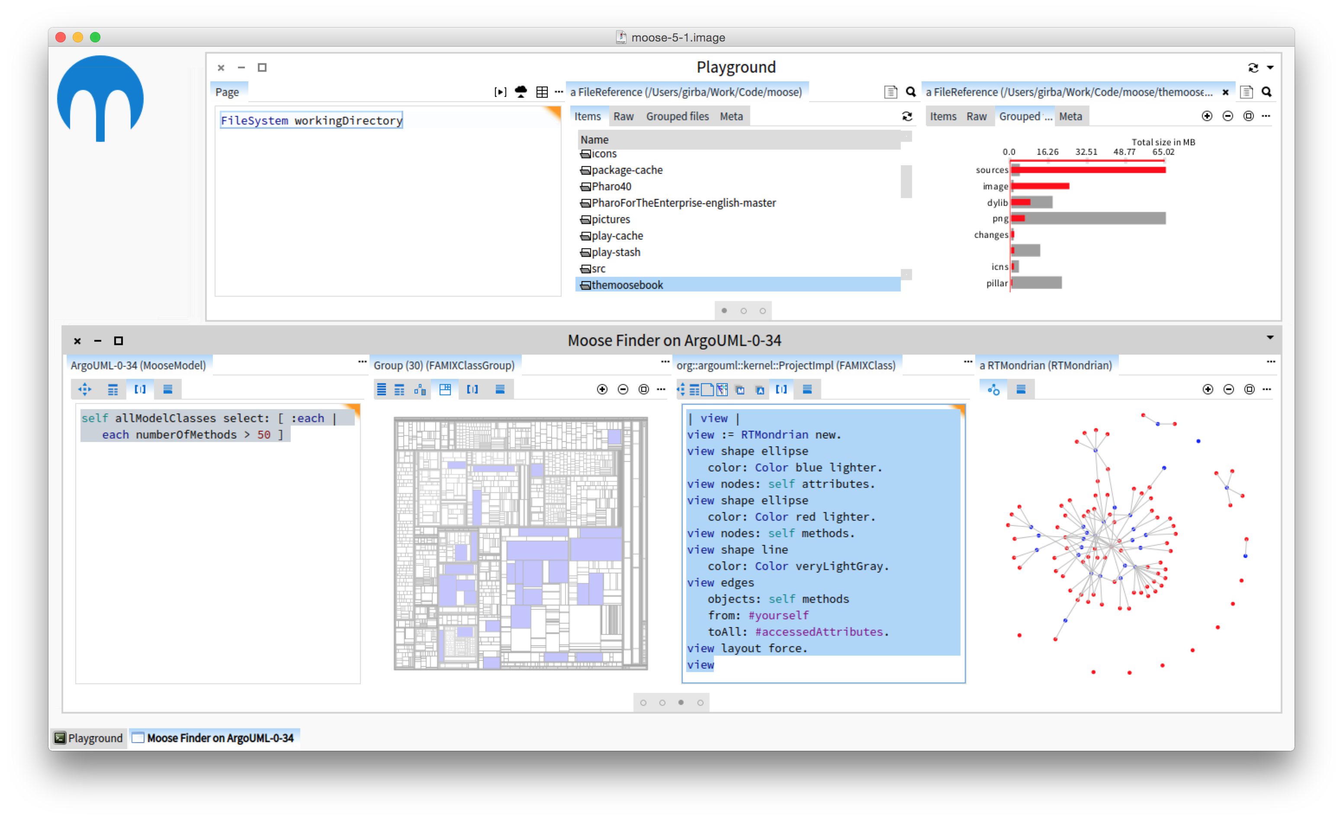Open more actions menu for class treemap
Screen dimensions: 1343x820
pos(661,389)
